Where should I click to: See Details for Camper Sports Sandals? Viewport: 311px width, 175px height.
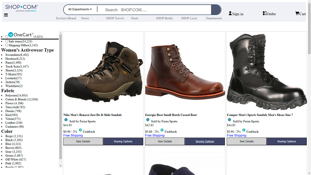247,142
